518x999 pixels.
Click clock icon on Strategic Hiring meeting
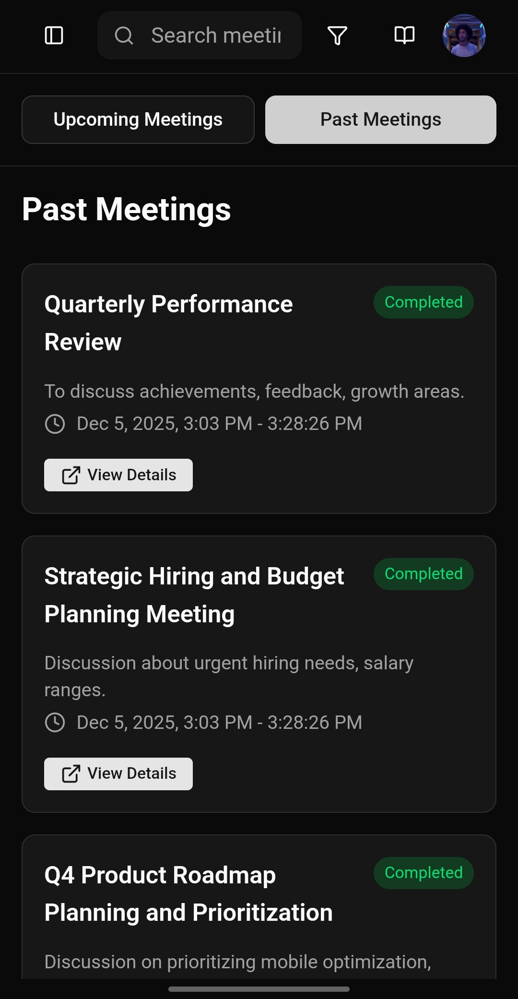pos(55,722)
